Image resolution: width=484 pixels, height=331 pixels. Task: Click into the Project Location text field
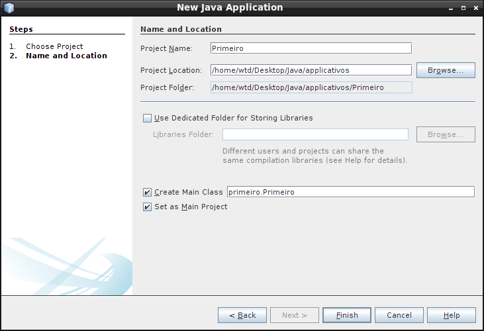pyautogui.click(x=311, y=70)
